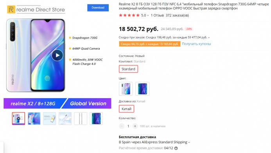Screen dimensions: 271x153
Task: Open the Получить купоны link
Action: 196,44
